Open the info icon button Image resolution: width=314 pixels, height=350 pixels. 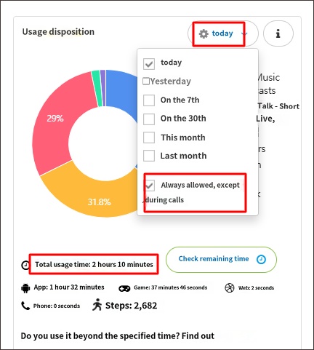coord(278,33)
